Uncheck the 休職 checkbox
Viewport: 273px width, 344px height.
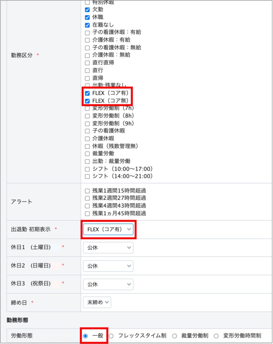[x=87, y=17]
